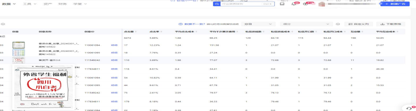416x111 pixels.
Task: Click the question mark icon beside 数据不一致
Action: [x=181, y=24]
